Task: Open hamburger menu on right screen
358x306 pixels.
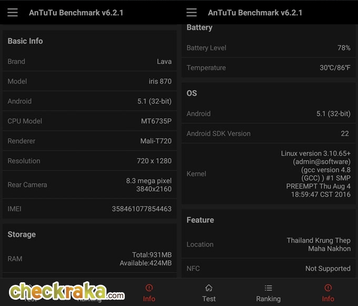Action: click(191, 12)
